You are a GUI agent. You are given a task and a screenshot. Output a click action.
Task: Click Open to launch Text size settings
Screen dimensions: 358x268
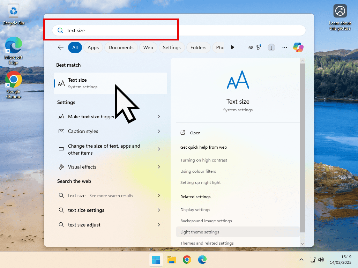pyautogui.click(x=195, y=133)
